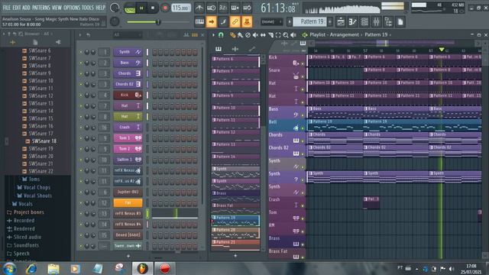Click the master pitch knob
This screenshot has width=489, height=275.
(115, 21)
